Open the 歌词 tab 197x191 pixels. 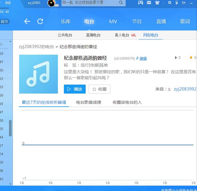pos(185,22)
